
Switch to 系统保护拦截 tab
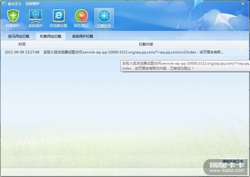82,36
